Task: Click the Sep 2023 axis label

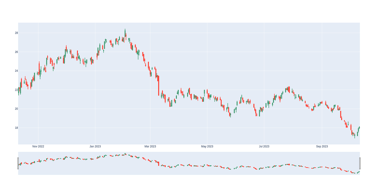Action: 322,146
